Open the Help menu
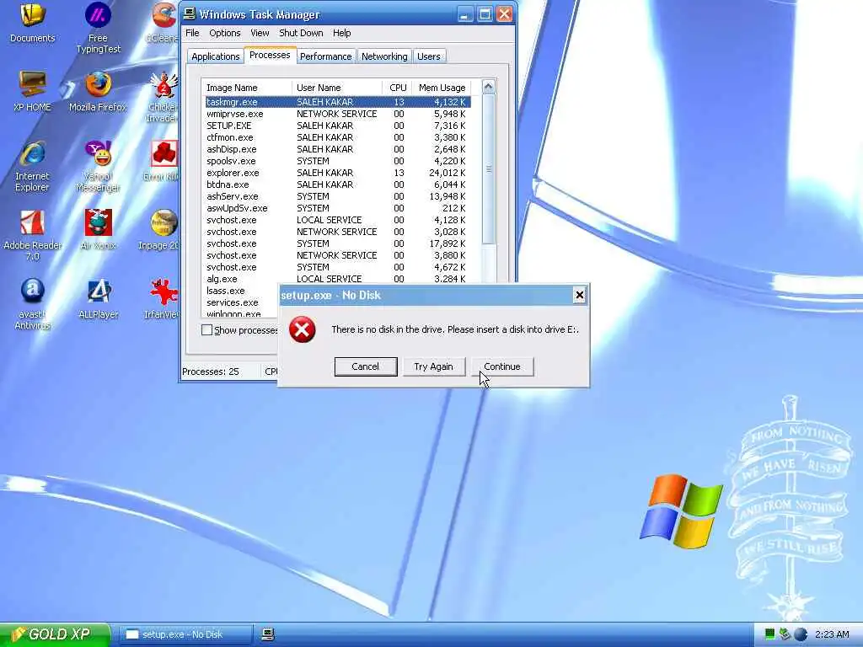The width and height of the screenshot is (863, 647). tap(342, 33)
